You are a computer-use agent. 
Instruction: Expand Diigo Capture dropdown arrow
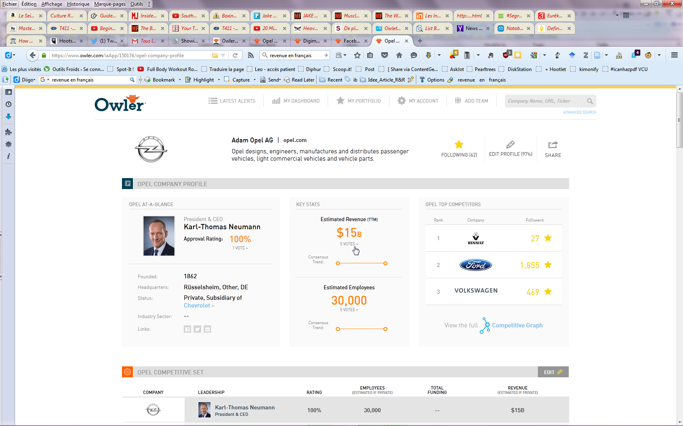coord(254,80)
